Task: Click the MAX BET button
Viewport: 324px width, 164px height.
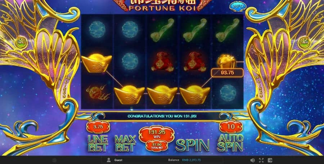Action: tap(125, 143)
